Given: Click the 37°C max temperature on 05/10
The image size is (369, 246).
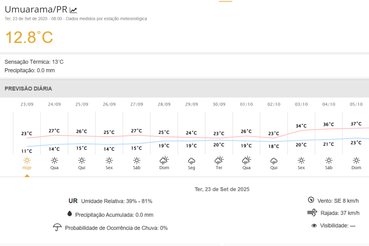Looking at the screenshot, I should [356, 124].
